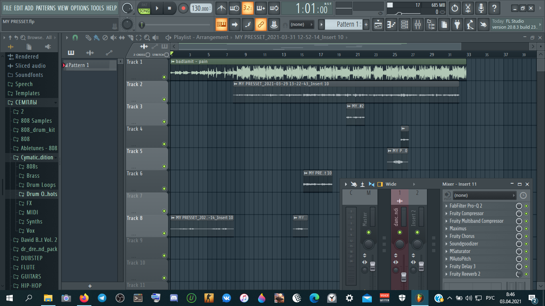Image resolution: width=545 pixels, height=306 pixels.
Task: Open the Mixer view icon
Action: 418,25
